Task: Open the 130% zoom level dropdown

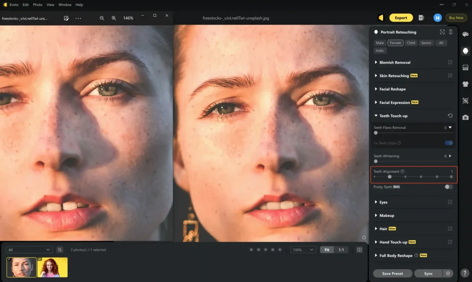Action: tap(303, 250)
